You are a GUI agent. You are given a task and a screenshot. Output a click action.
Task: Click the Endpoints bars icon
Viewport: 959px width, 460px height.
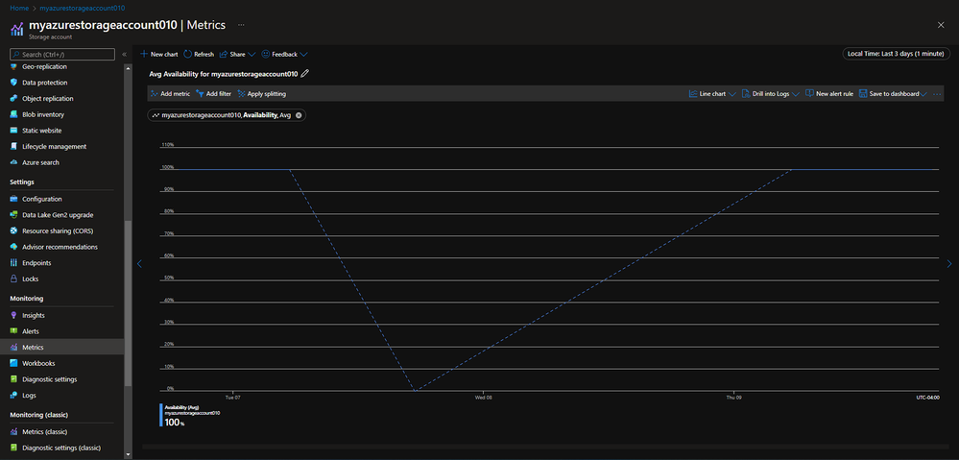14,262
